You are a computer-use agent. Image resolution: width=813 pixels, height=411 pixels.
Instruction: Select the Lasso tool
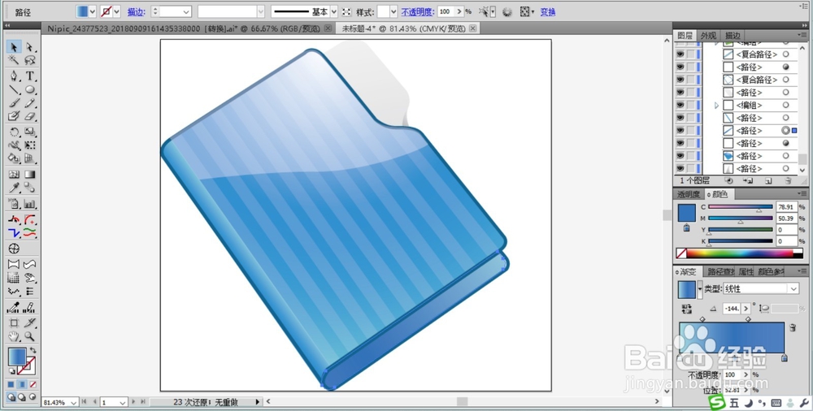30,61
